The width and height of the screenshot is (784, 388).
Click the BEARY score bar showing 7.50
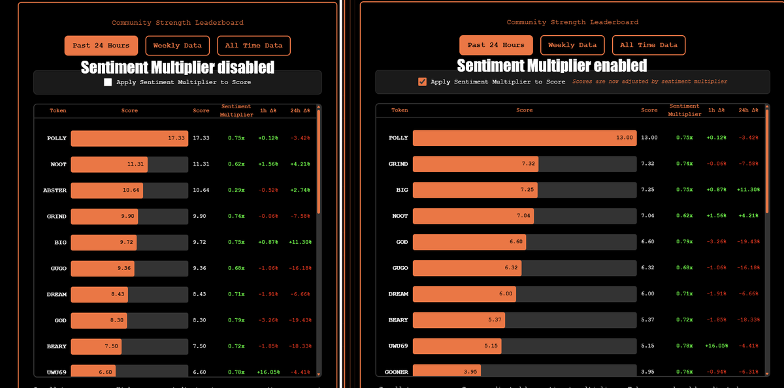[x=96, y=346]
